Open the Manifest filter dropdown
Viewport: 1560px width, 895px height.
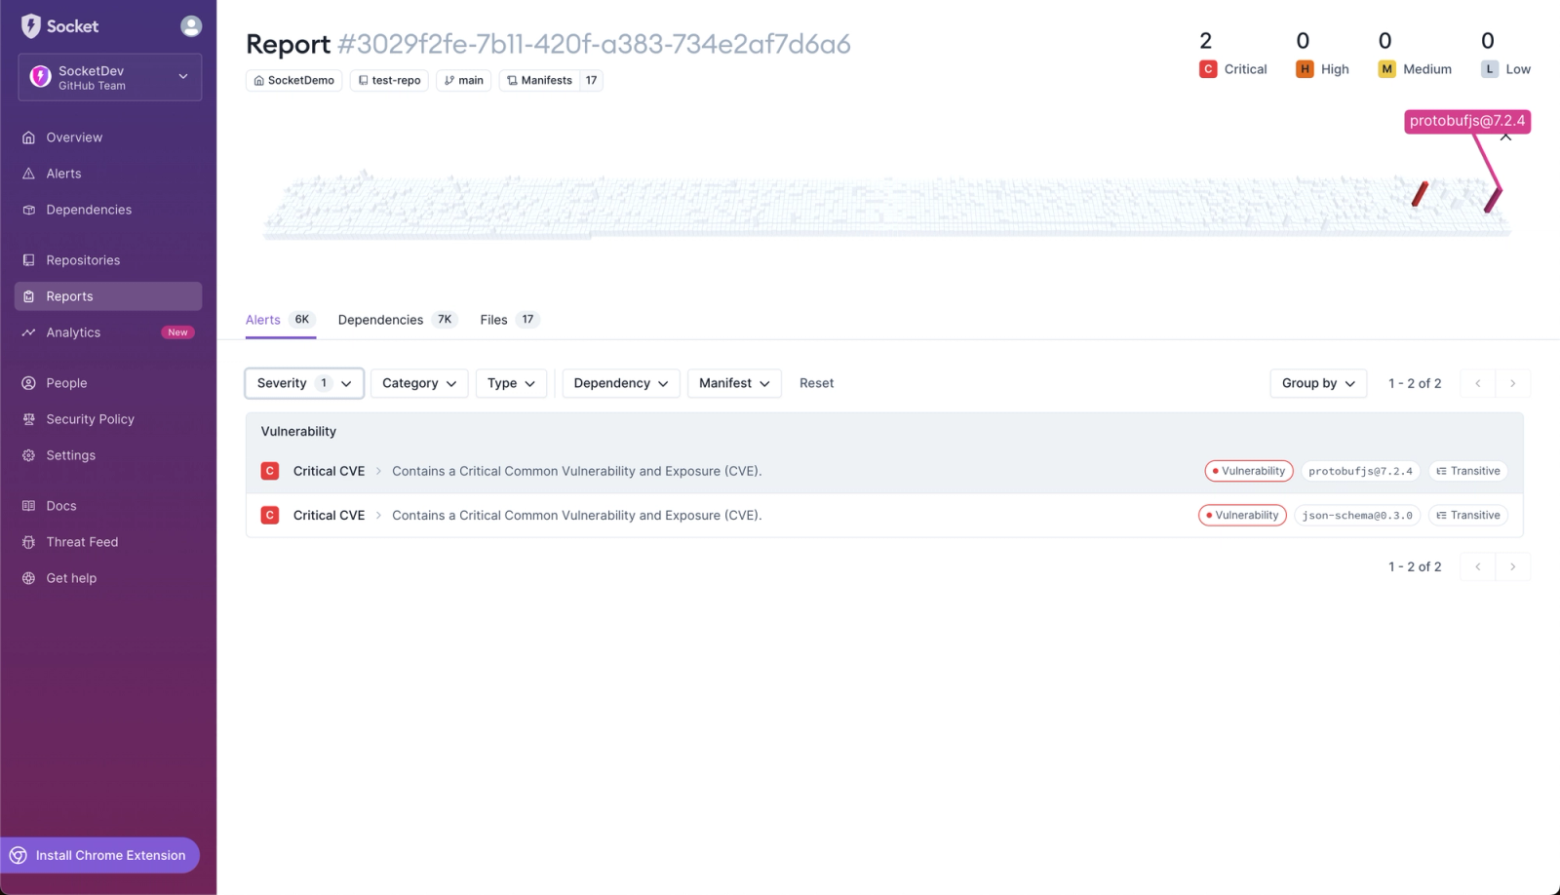[734, 383]
